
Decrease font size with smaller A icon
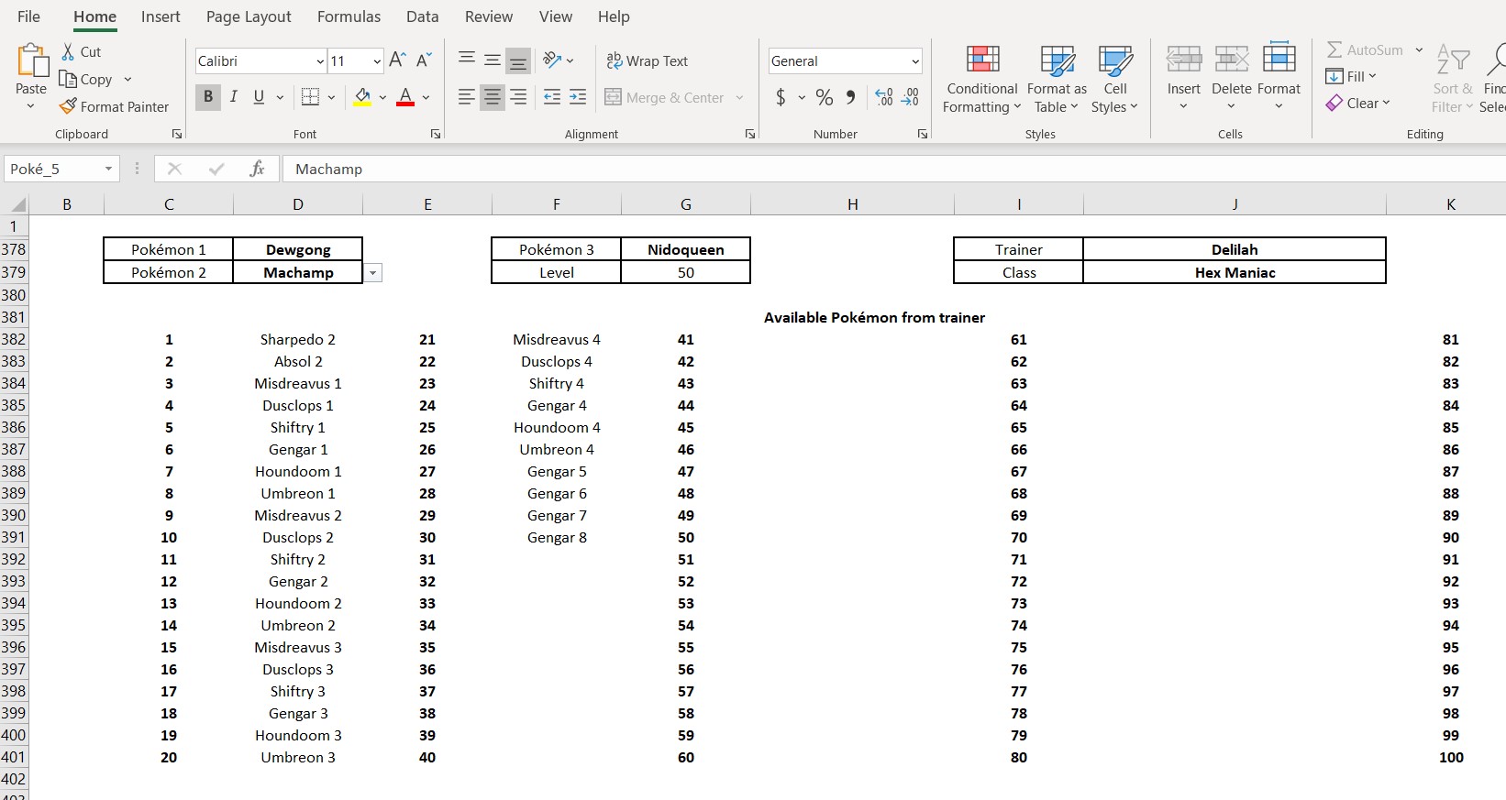point(424,60)
